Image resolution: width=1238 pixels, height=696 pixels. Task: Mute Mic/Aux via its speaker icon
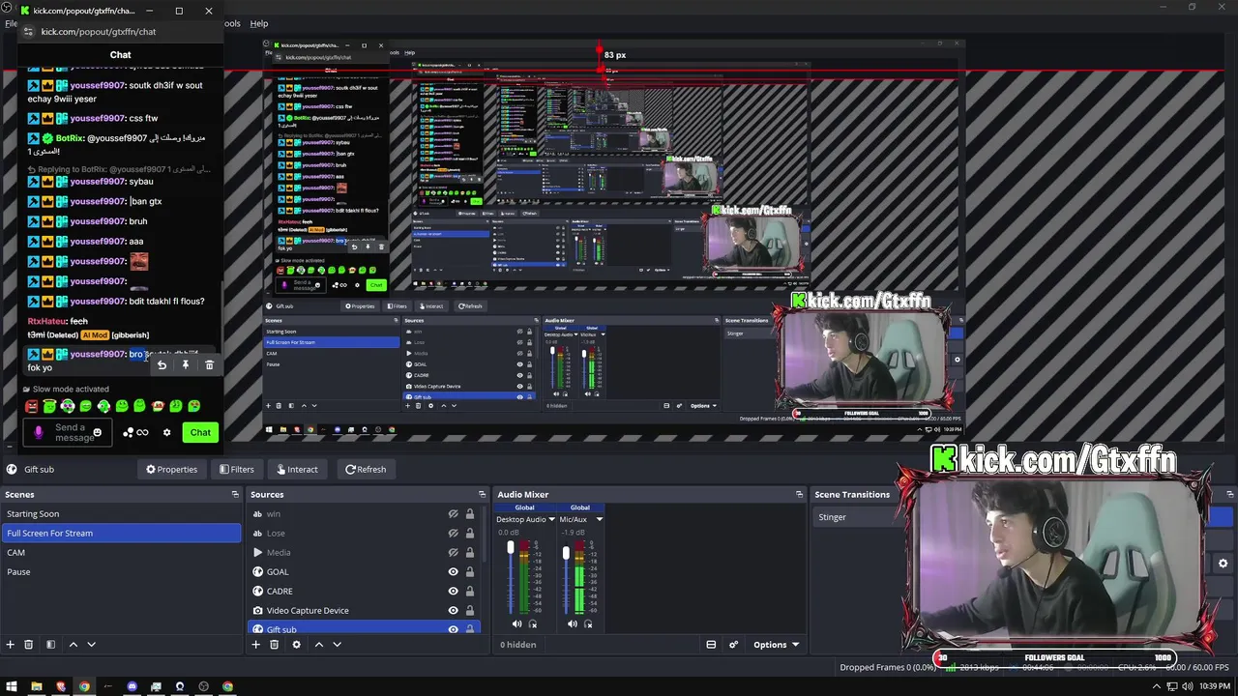(572, 624)
